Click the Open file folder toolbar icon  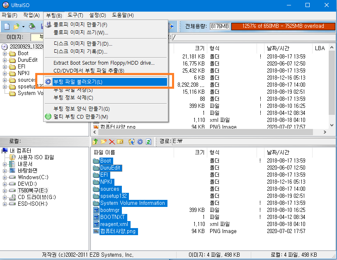point(16,27)
